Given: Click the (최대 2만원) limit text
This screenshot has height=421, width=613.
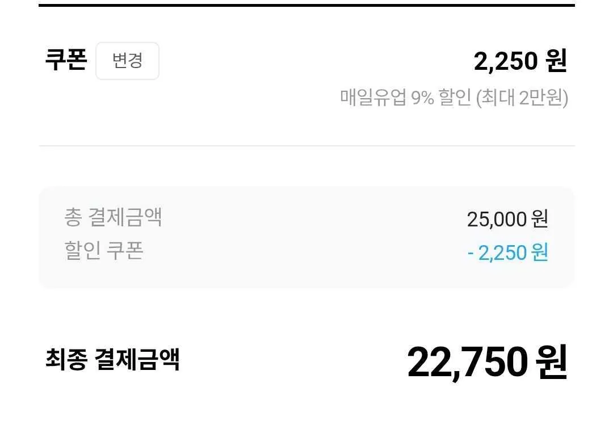Looking at the screenshot, I should click(x=522, y=98).
